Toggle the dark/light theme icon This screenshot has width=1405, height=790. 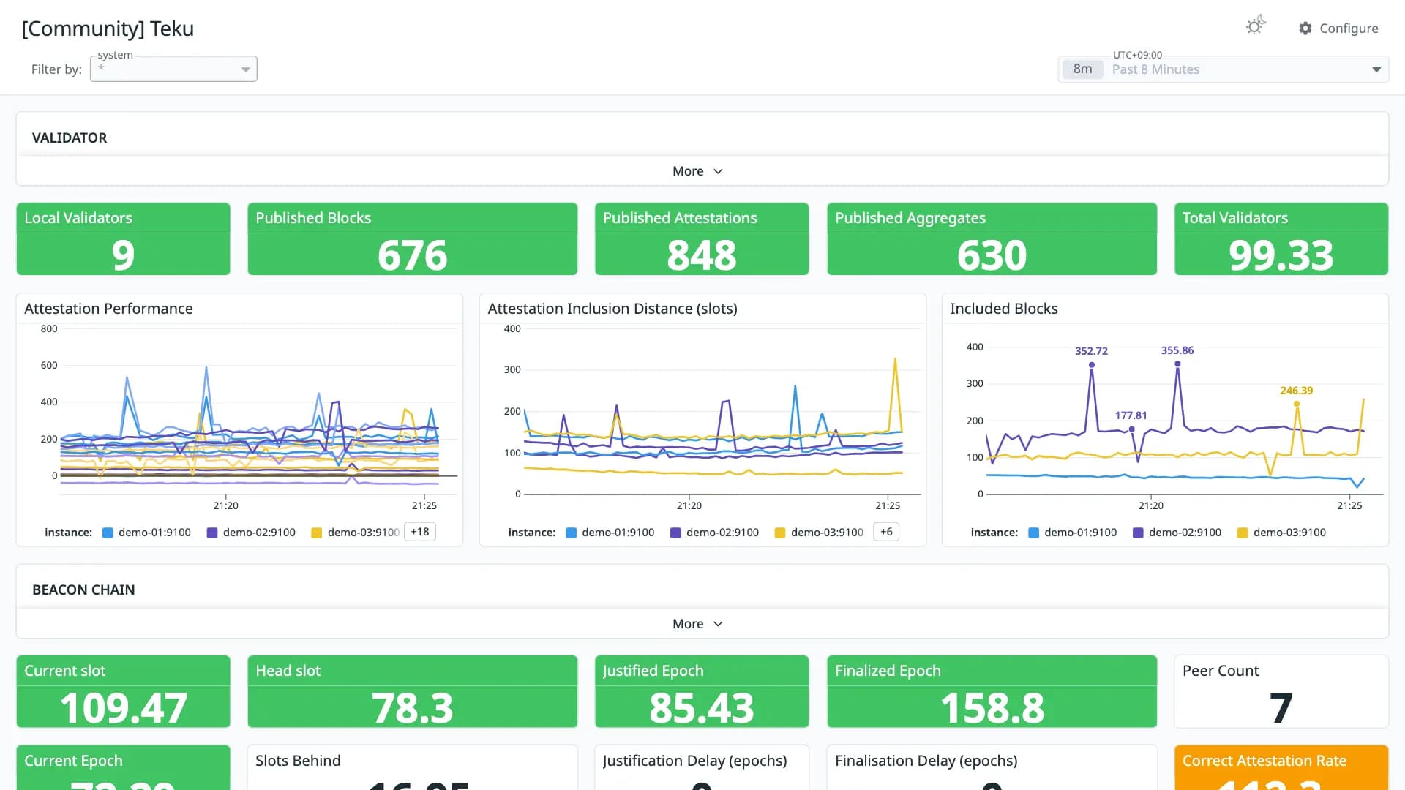tap(1256, 26)
